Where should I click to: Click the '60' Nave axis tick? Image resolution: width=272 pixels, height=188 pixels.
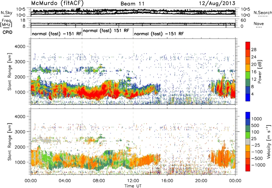click(x=243, y=20)
